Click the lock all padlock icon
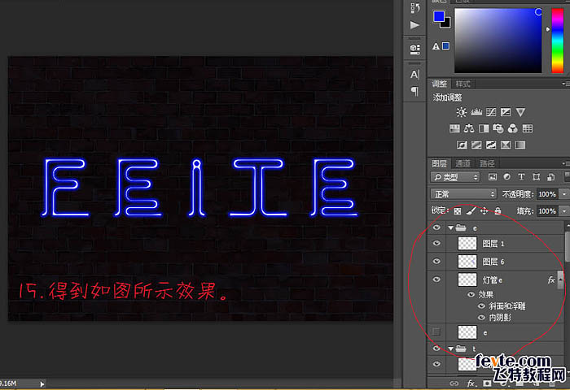The height and width of the screenshot is (390, 570). 498,210
